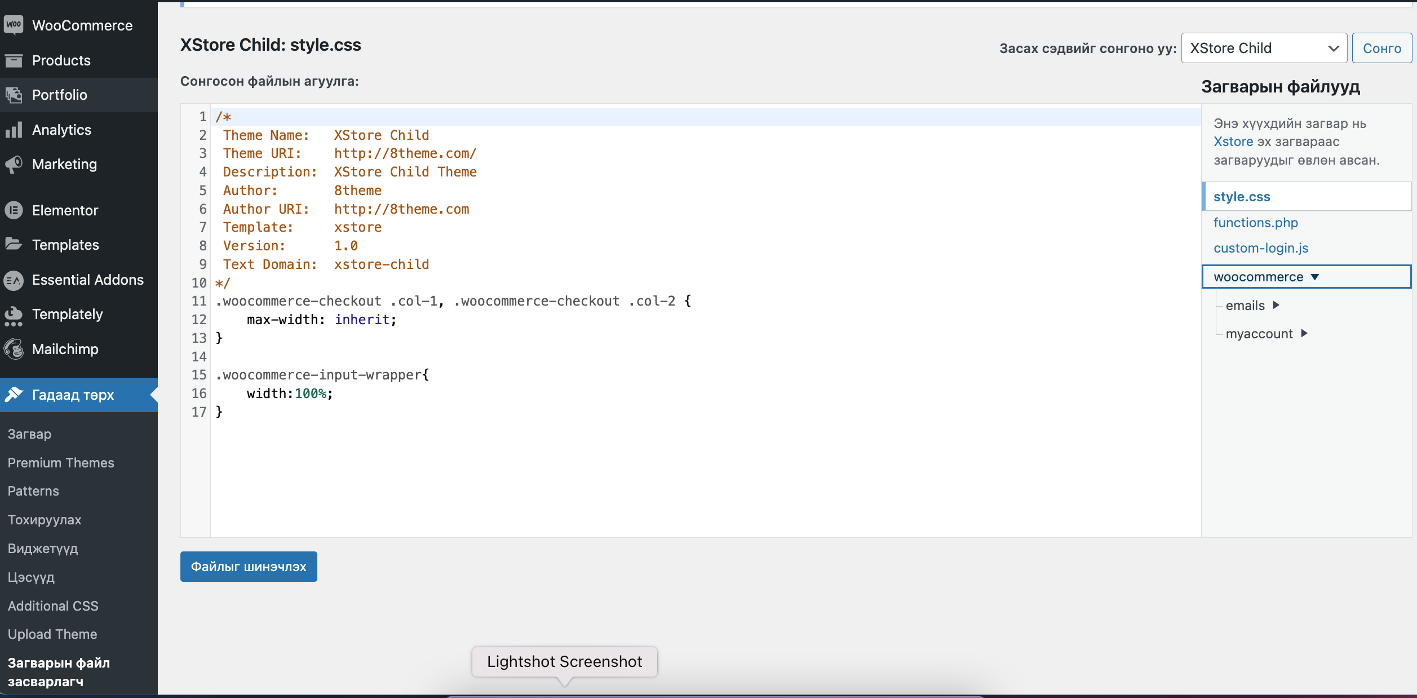Open functions.php in theme files
This screenshot has width=1417, height=698.
click(1256, 223)
